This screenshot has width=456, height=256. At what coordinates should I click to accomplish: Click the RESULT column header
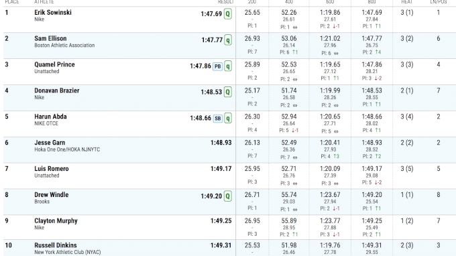click(226, 2)
